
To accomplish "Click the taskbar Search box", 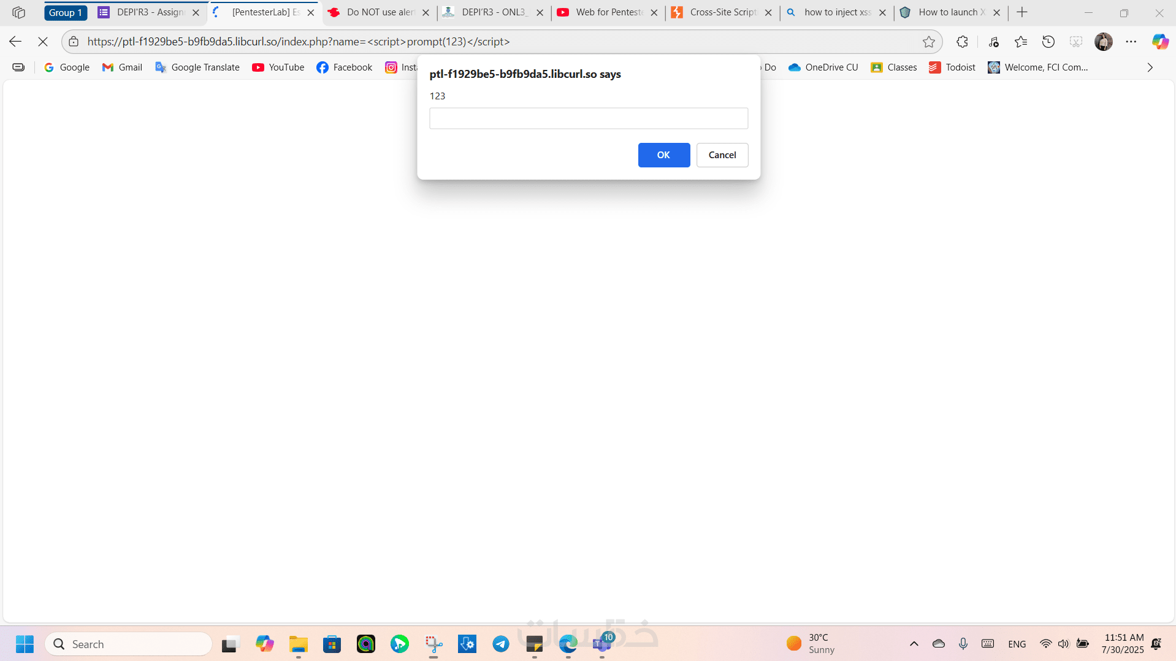I will point(129,644).
